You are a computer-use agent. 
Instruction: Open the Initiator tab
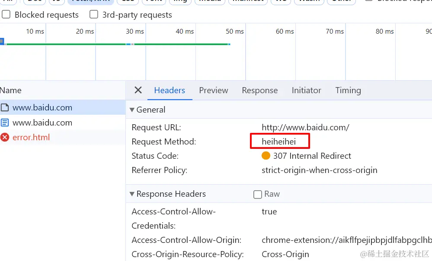click(306, 91)
